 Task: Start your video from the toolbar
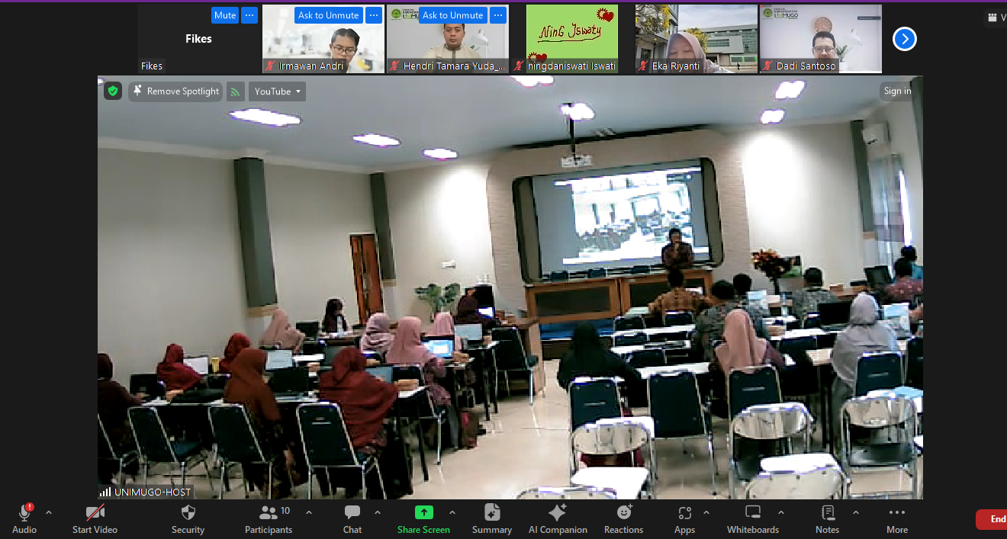click(x=94, y=512)
